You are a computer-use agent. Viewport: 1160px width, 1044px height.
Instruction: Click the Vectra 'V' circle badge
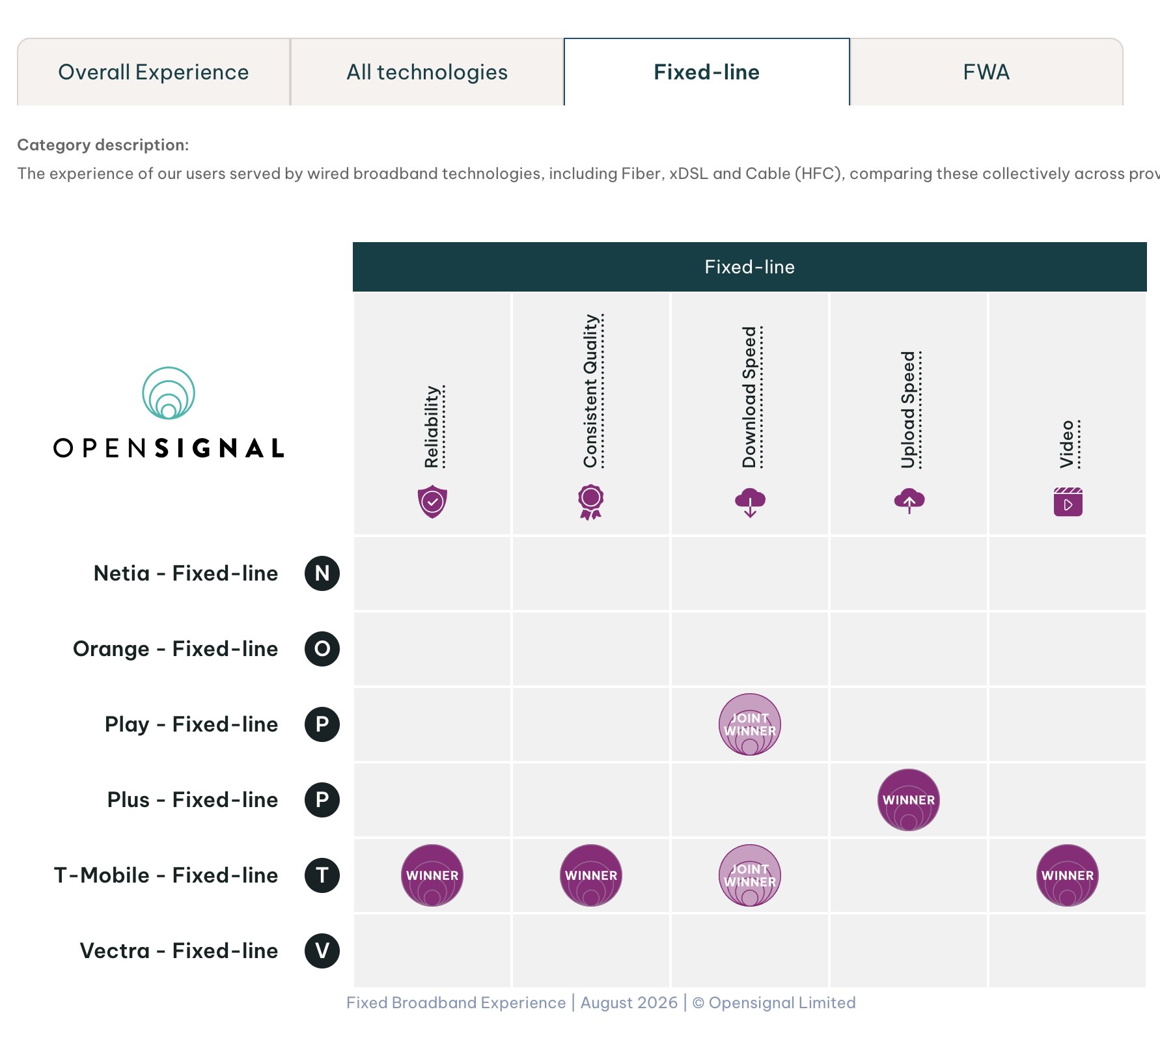[x=322, y=951]
